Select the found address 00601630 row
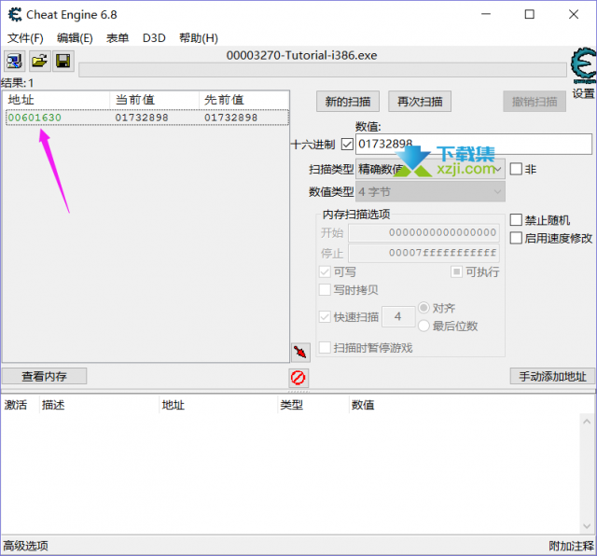The width and height of the screenshot is (597, 556). coord(147,118)
